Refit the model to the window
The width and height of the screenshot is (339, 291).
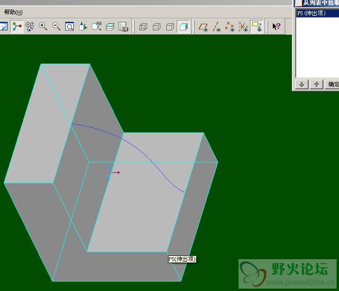[70, 27]
